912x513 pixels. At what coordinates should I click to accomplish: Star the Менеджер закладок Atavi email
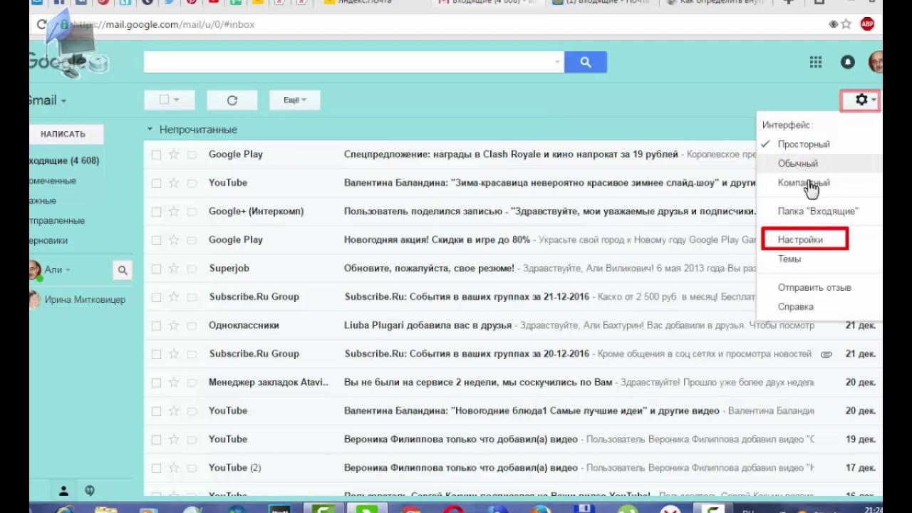click(x=174, y=383)
